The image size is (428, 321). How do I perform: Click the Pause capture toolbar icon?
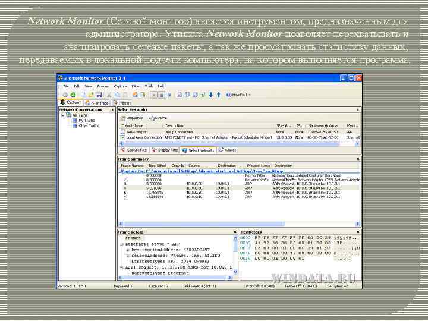161,95
